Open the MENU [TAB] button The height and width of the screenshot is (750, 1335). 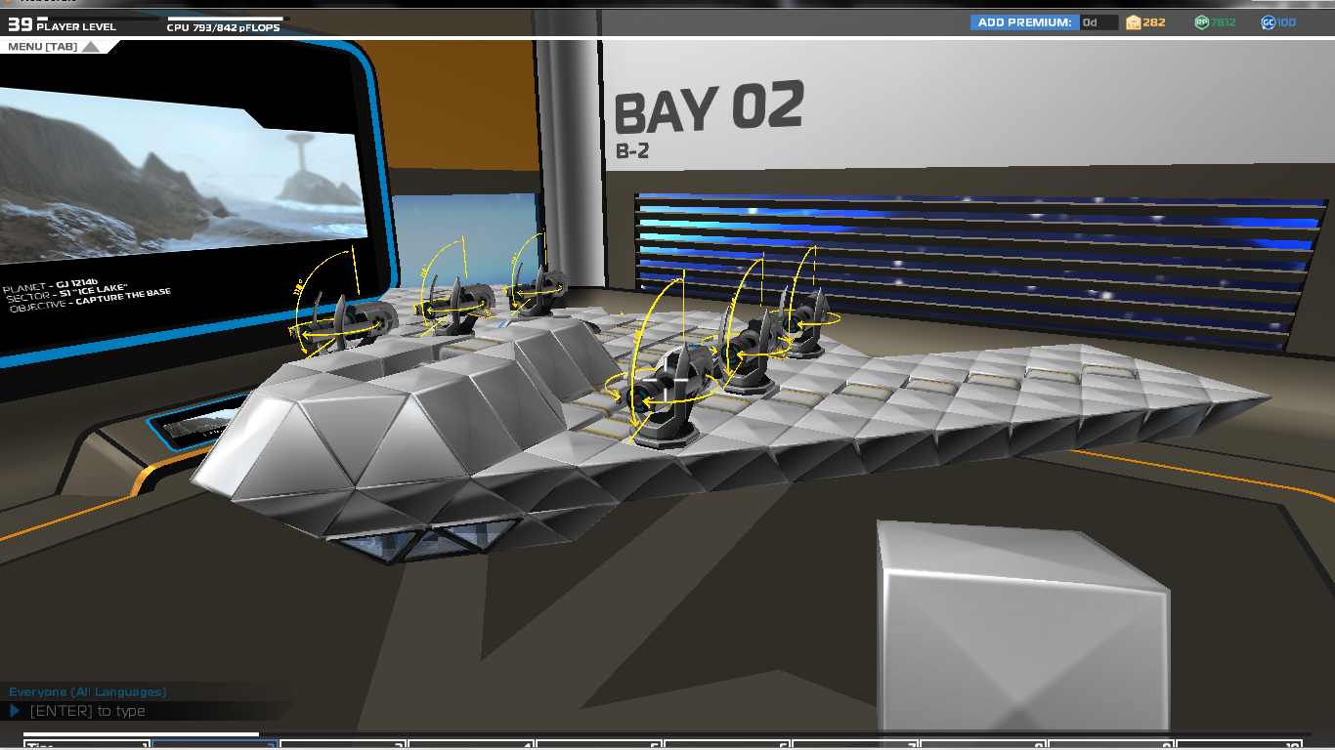52,47
